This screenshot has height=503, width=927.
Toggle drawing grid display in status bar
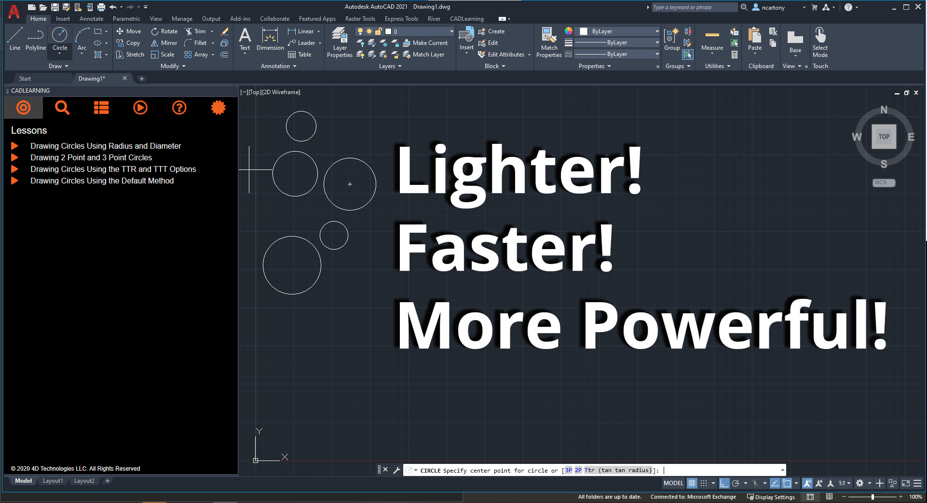point(692,483)
